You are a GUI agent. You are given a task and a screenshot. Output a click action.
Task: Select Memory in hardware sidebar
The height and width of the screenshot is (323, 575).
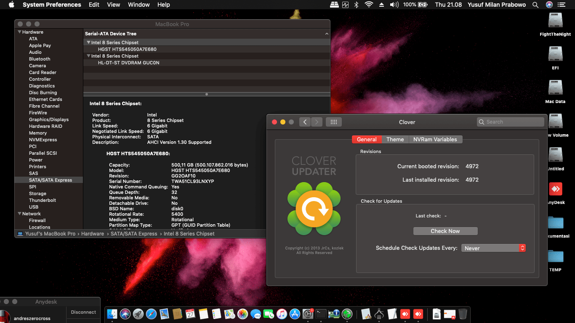coord(38,133)
